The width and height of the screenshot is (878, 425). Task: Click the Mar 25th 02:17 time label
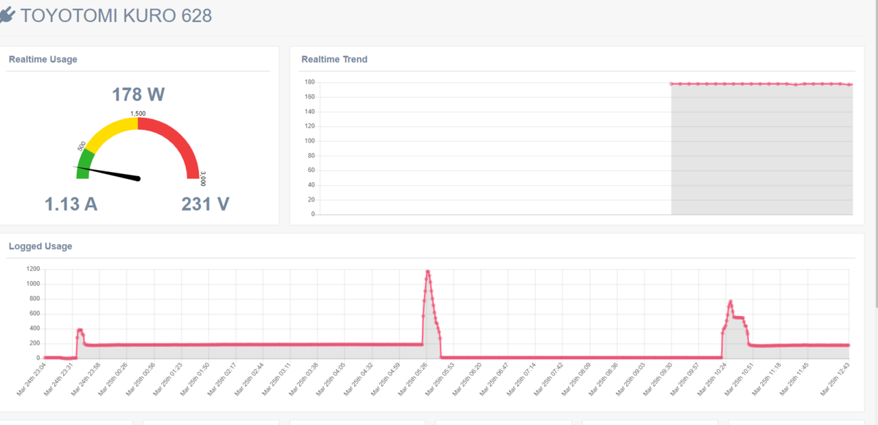(222, 378)
